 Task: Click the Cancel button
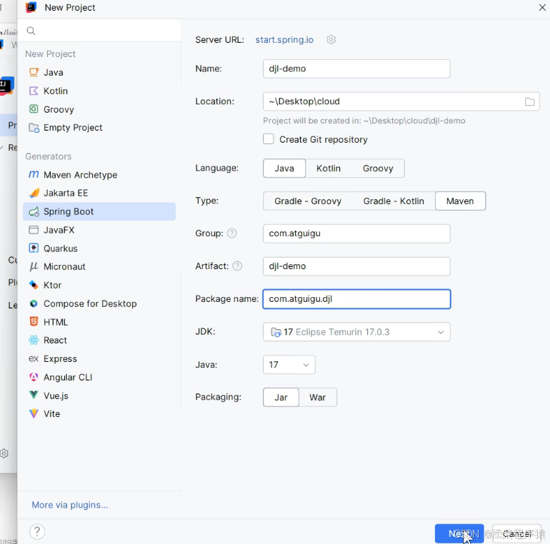click(516, 533)
